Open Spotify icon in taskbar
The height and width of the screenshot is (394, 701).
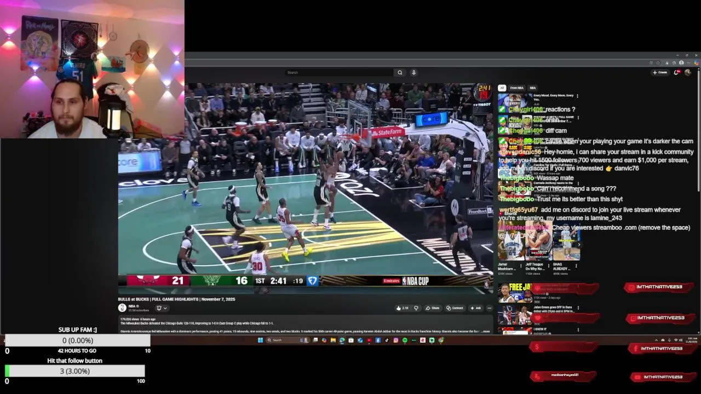pyautogui.click(x=405, y=340)
